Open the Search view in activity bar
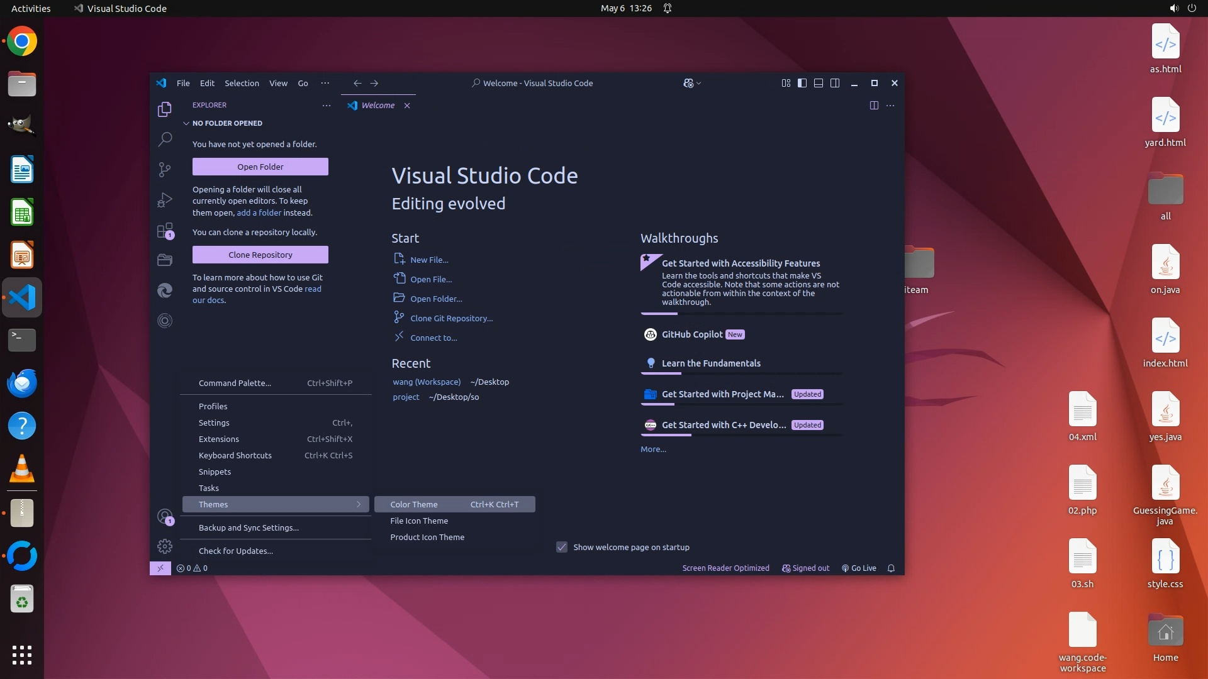 click(165, 139)
